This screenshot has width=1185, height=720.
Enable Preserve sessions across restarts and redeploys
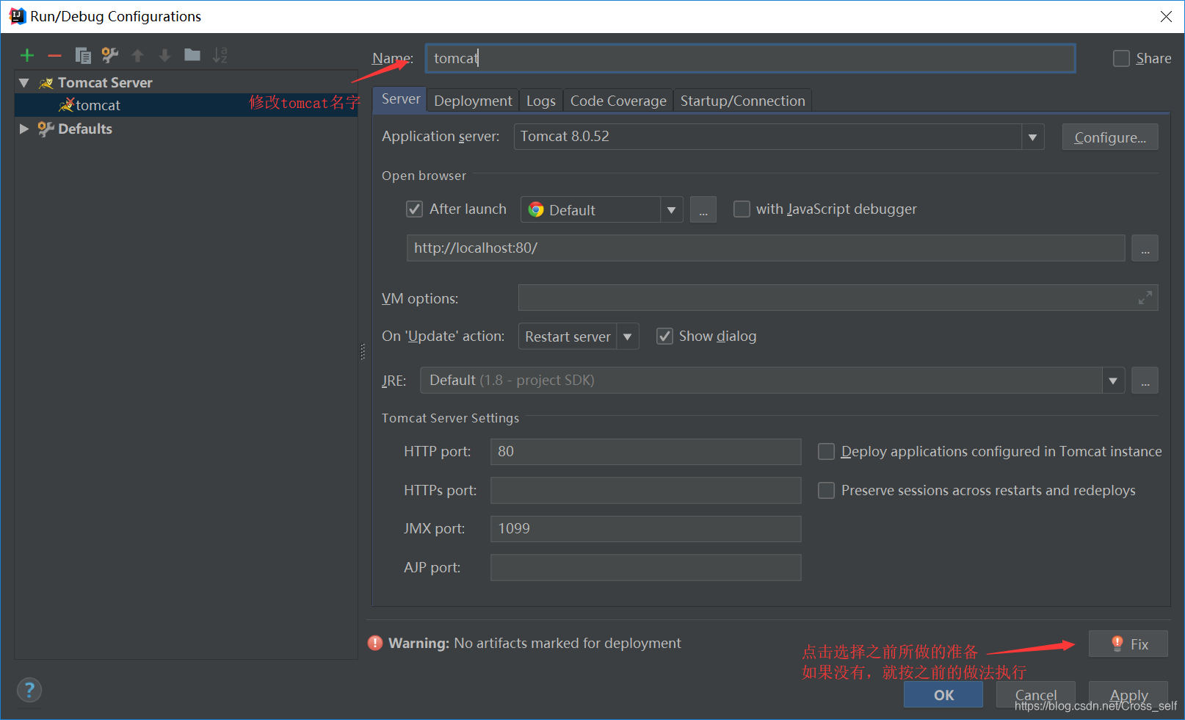click(x=826, y=490)
